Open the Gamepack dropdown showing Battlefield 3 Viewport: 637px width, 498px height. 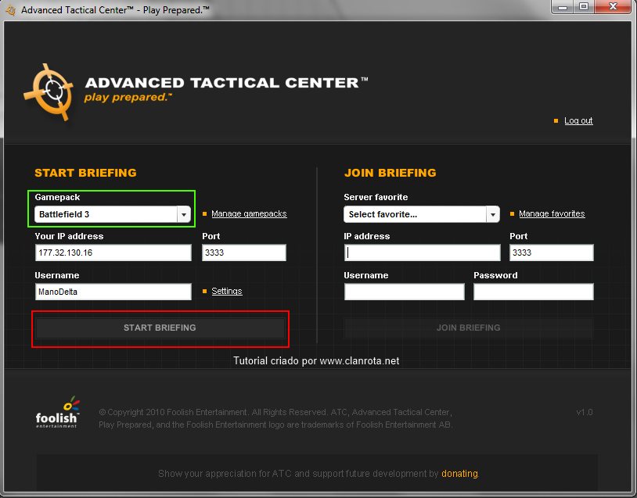click(113, 214)
